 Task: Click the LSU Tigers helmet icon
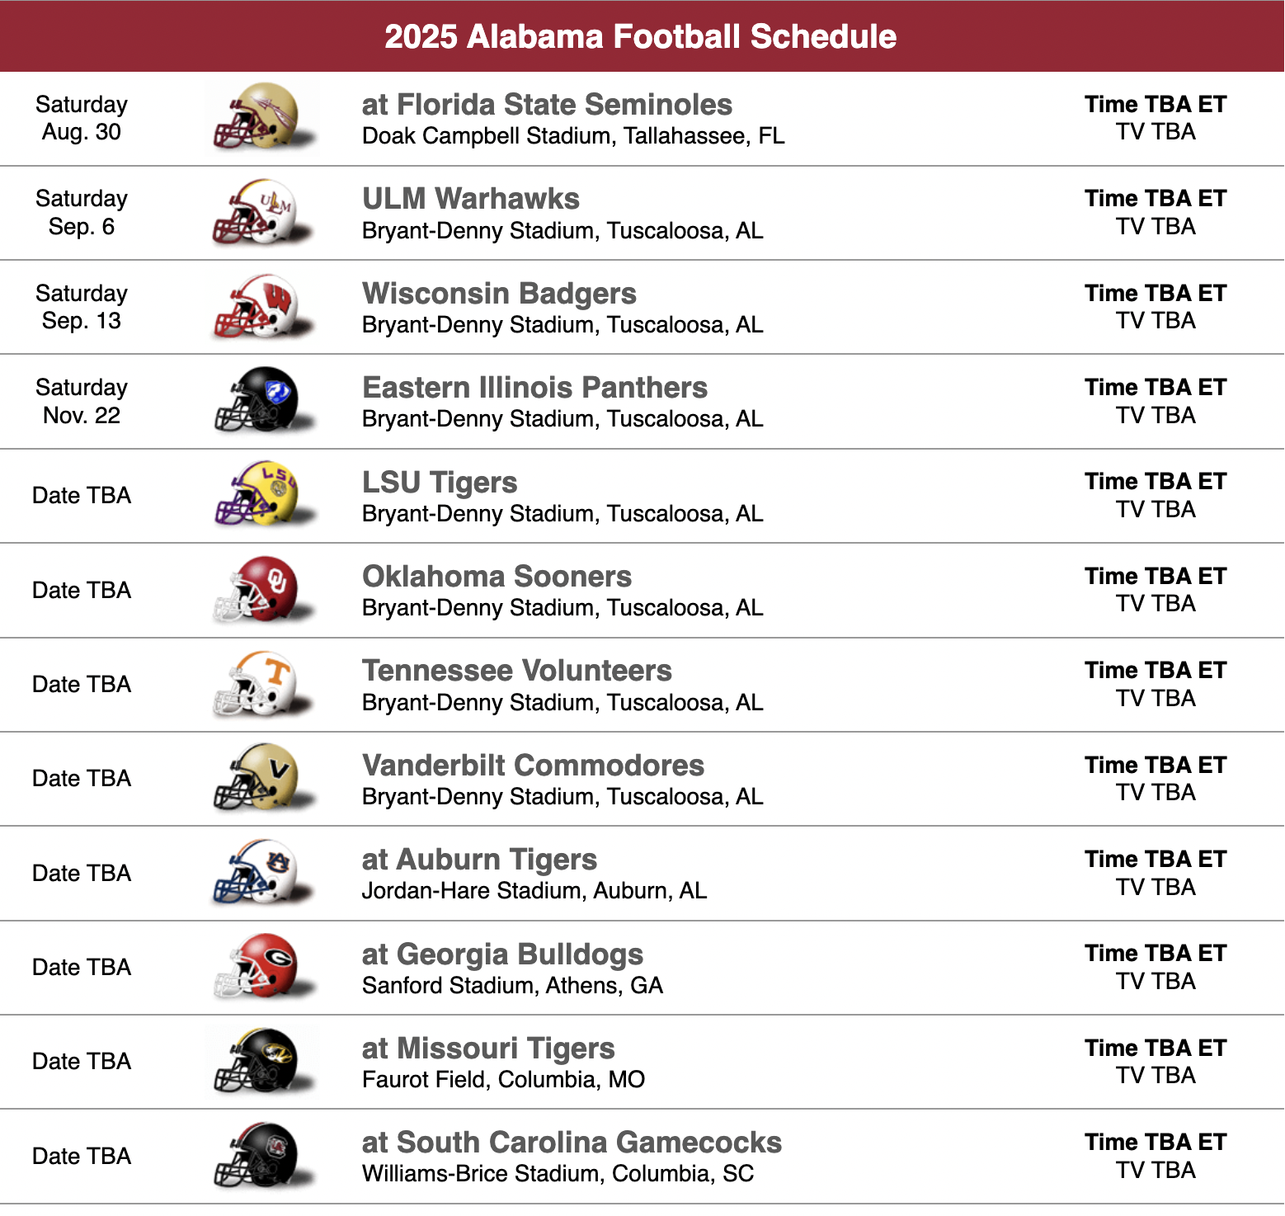pos(262,495)
